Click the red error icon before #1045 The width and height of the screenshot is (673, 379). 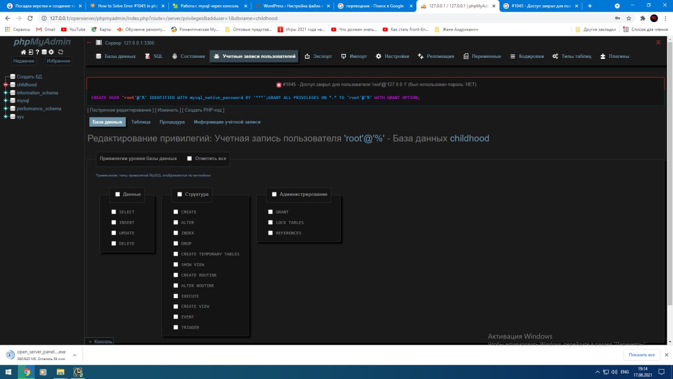click(x=279, y=85)
